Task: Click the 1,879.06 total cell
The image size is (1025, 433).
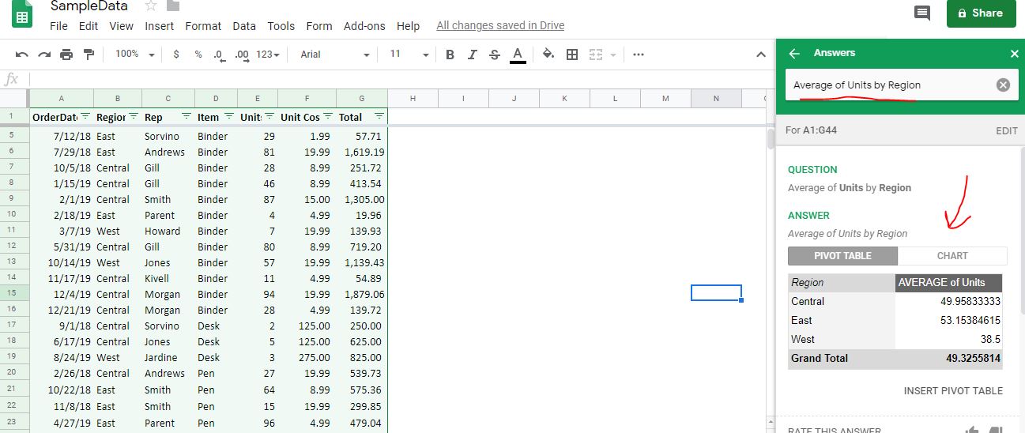Action: click(362, 294)
